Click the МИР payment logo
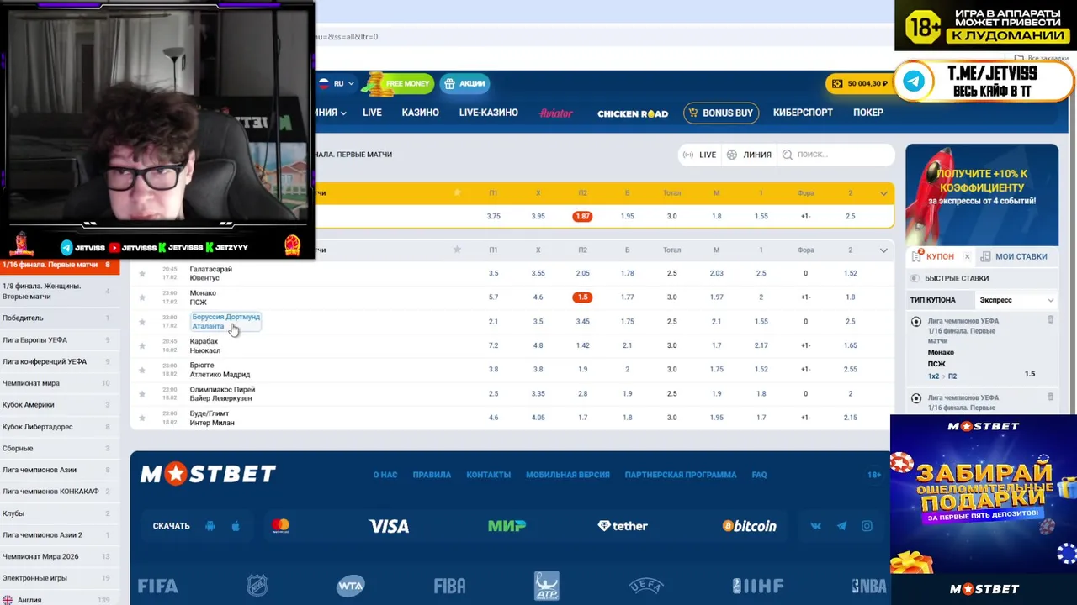This screenshot has width=1077, height=605. pos(507,526)
